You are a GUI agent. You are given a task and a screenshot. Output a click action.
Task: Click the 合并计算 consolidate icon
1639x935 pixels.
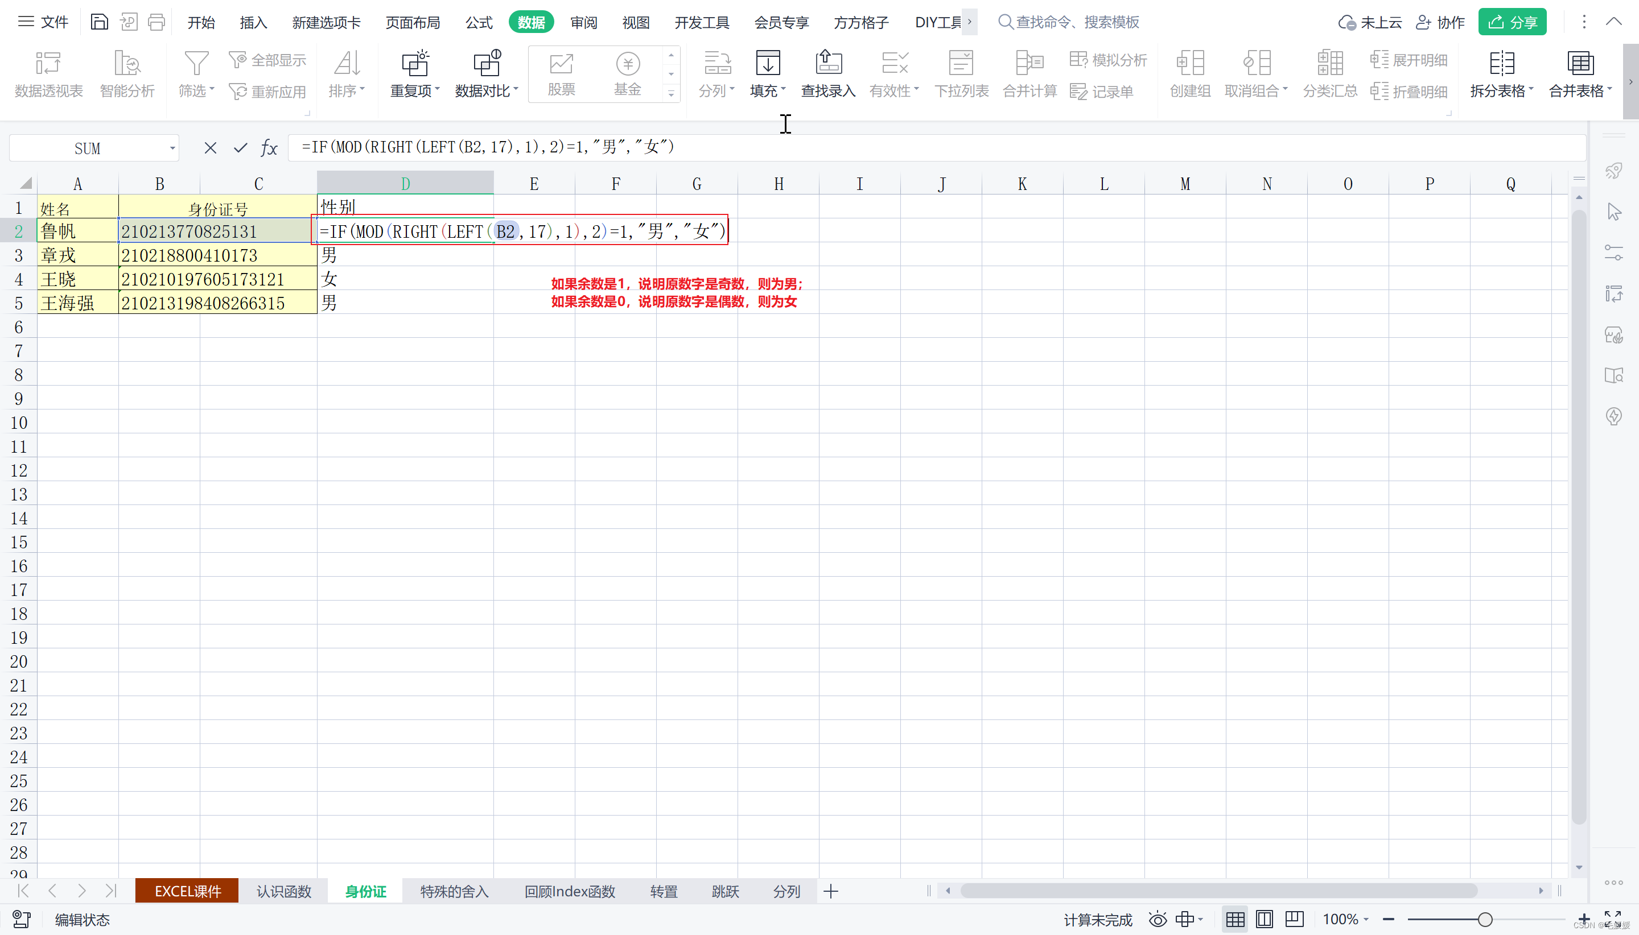pos(1030,64)
